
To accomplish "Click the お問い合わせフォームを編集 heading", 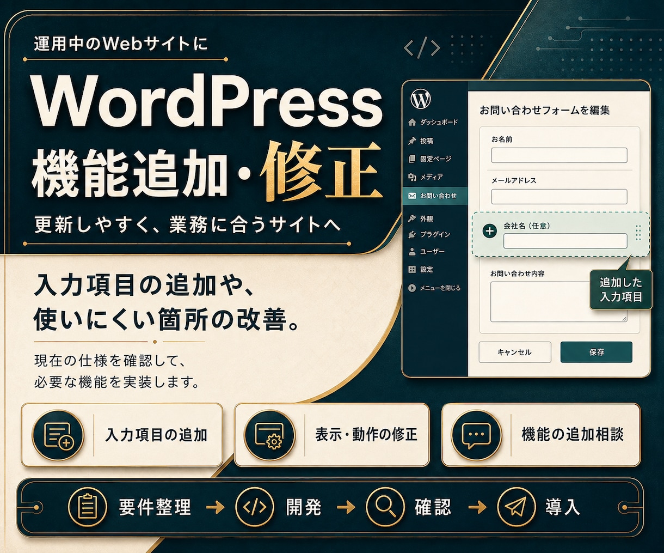I will pyautogui.click(x=544, y=110).
